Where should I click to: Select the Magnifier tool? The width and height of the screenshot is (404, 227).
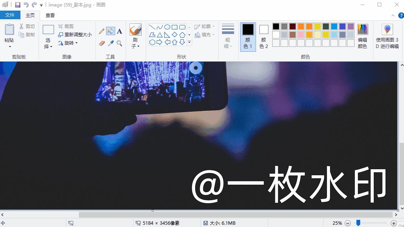click(x=119, y=43)
